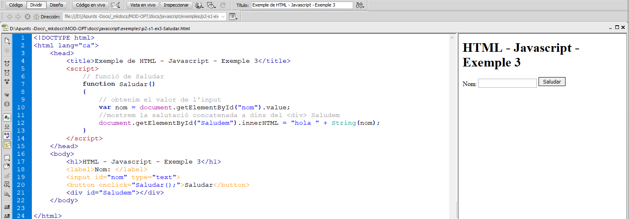
Task: Indent code icon in coding toolbar
Action: click(x=7, y=207)
